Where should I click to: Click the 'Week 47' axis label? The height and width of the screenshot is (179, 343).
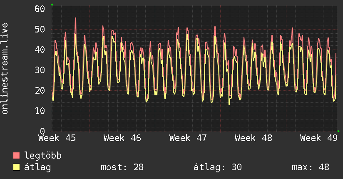pos(188,138)
